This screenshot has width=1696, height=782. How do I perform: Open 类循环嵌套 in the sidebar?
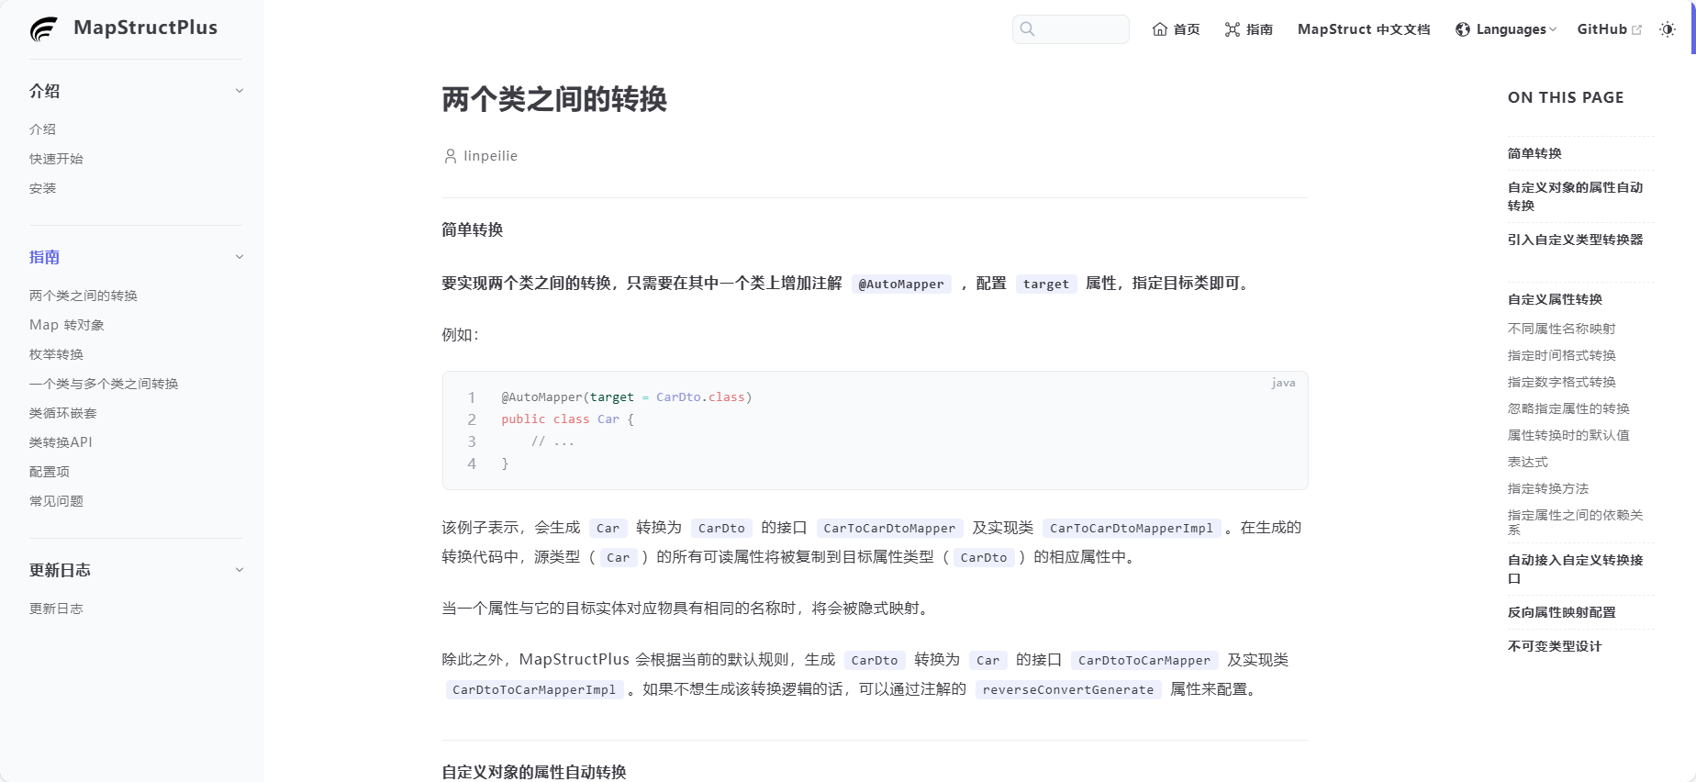point(63,413)
